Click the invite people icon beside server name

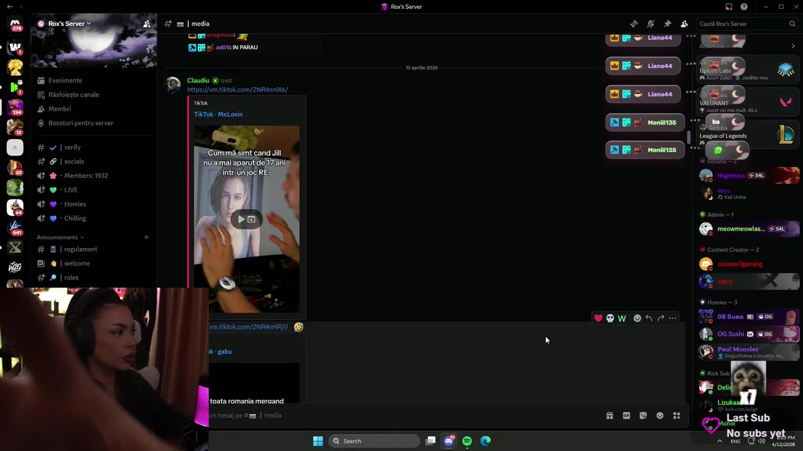(147, 24)
